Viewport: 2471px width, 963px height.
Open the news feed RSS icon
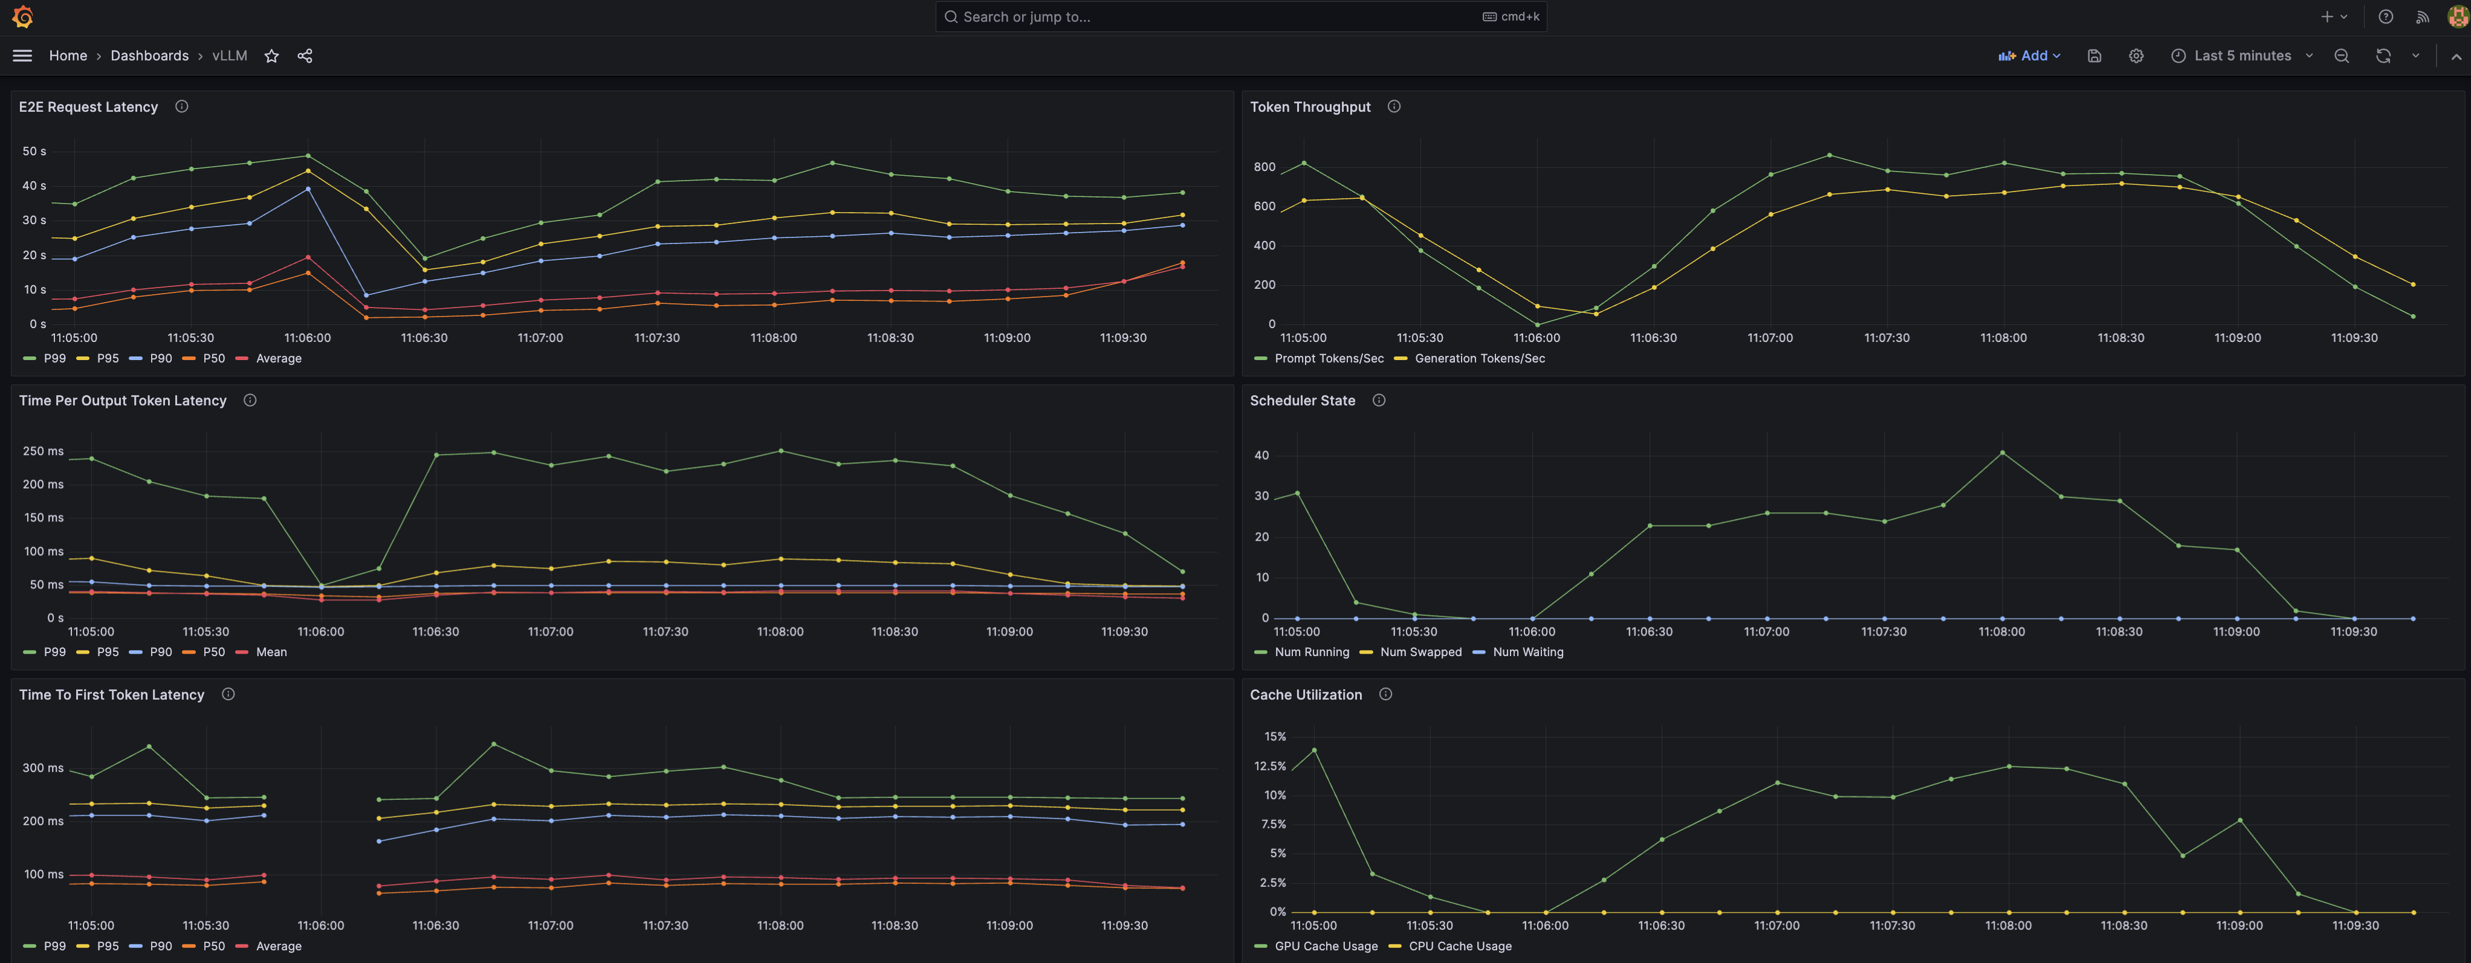2422,16
